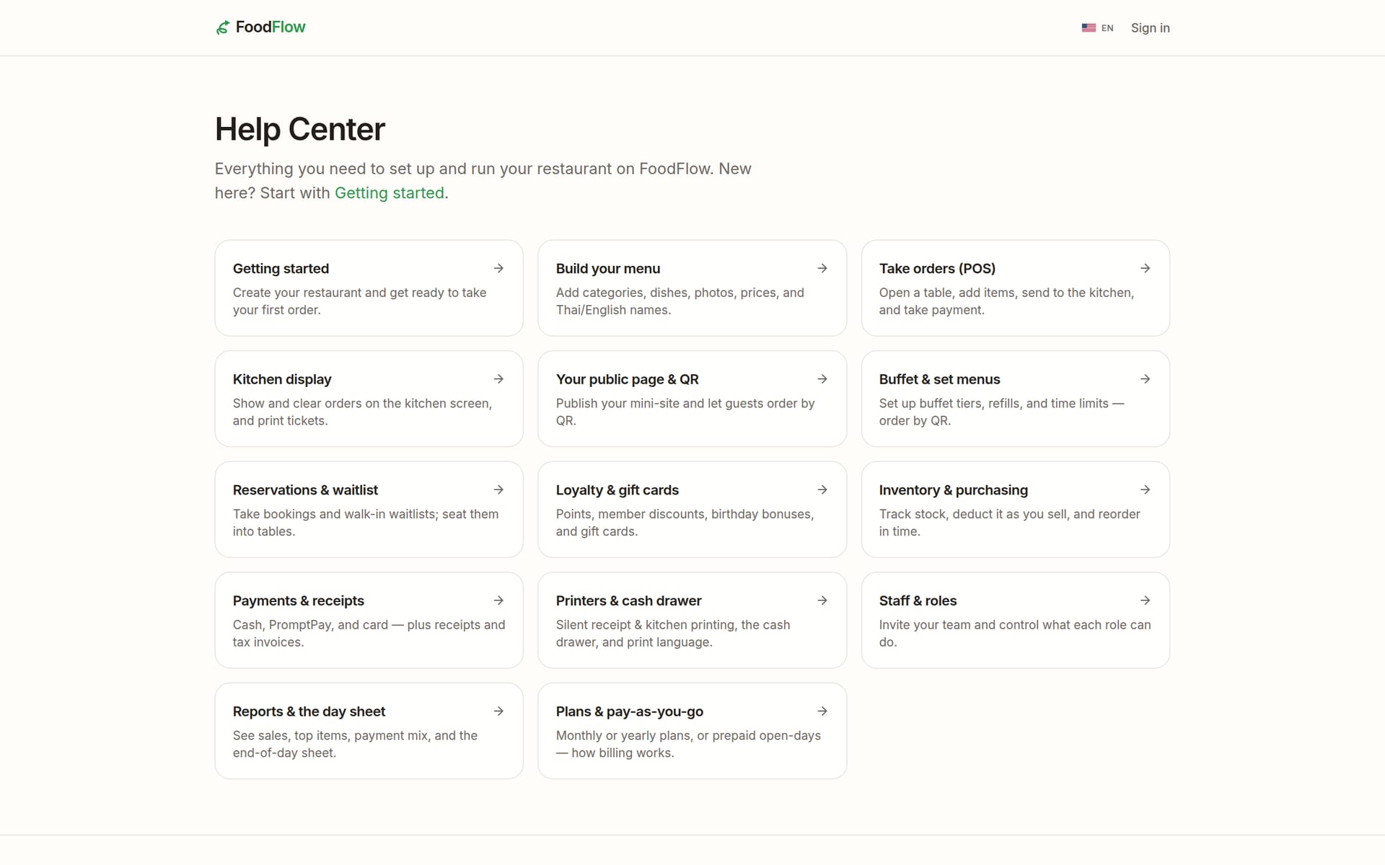1385x865 pixels.
Task: Click arrow on Loyalty & gift cards card
Action: (822, 489)
